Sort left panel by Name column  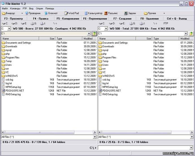click(x=20, y=39)
